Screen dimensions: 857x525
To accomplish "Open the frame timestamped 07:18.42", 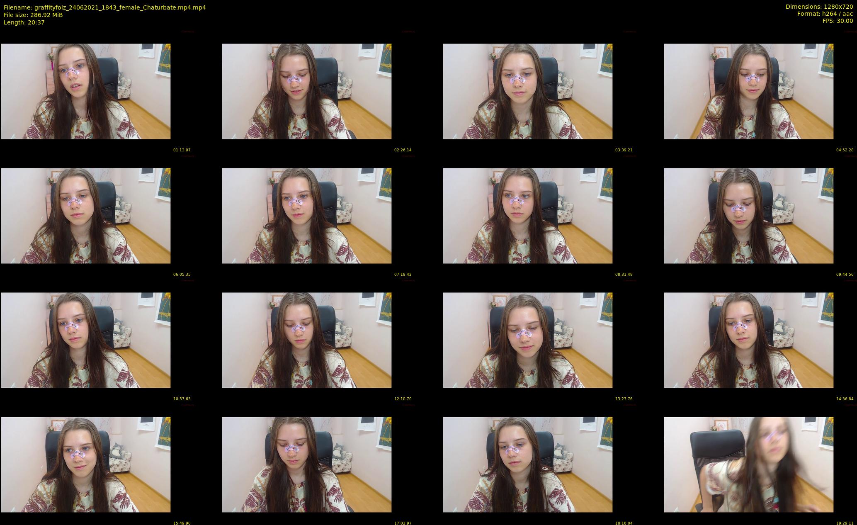I will pyautogui.click(x=307, y=216).
